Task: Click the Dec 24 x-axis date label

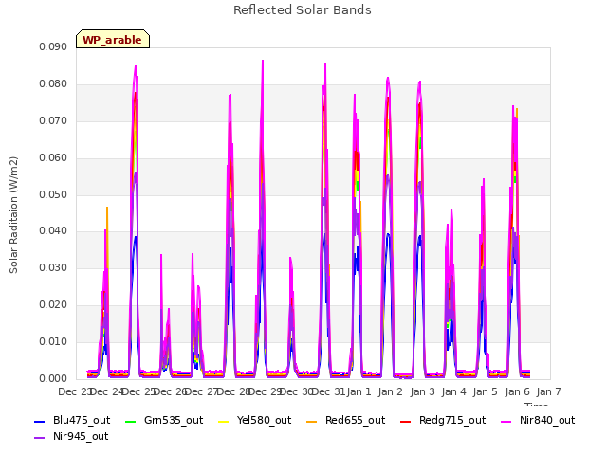Action: coord(106,391)
